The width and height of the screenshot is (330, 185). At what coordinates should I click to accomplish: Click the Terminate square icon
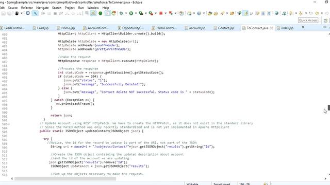click(55, 13)
